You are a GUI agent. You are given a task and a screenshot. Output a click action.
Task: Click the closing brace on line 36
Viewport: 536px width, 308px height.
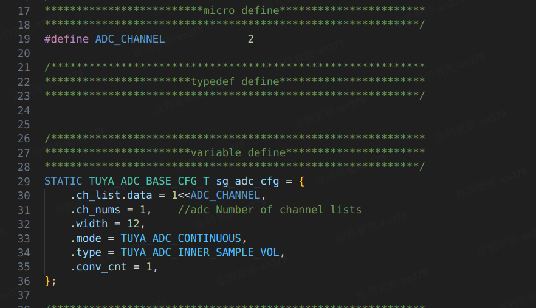(47, 281)
